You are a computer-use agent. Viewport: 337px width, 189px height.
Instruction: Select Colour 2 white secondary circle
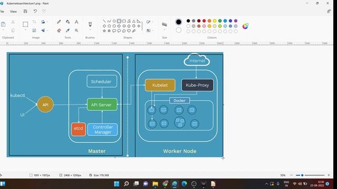click(179, 30)
